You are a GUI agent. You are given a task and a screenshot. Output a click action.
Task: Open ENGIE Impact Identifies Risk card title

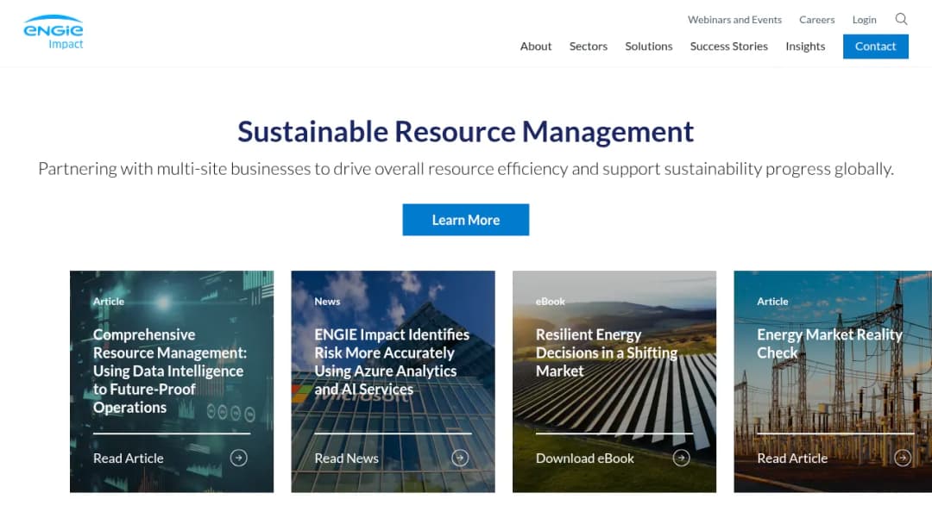tap(392, 362)
